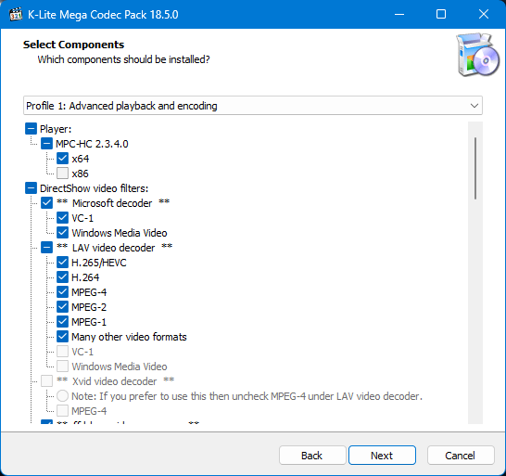Screen dimensions: 506x476
Task: Check the x86 checkbox under MPC-HC
Action: point(62,174)
